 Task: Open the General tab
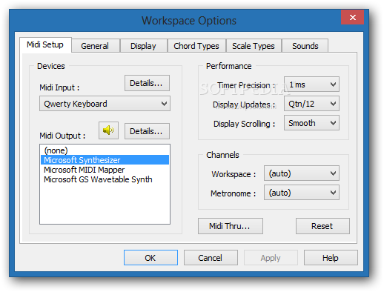(95, 46)
